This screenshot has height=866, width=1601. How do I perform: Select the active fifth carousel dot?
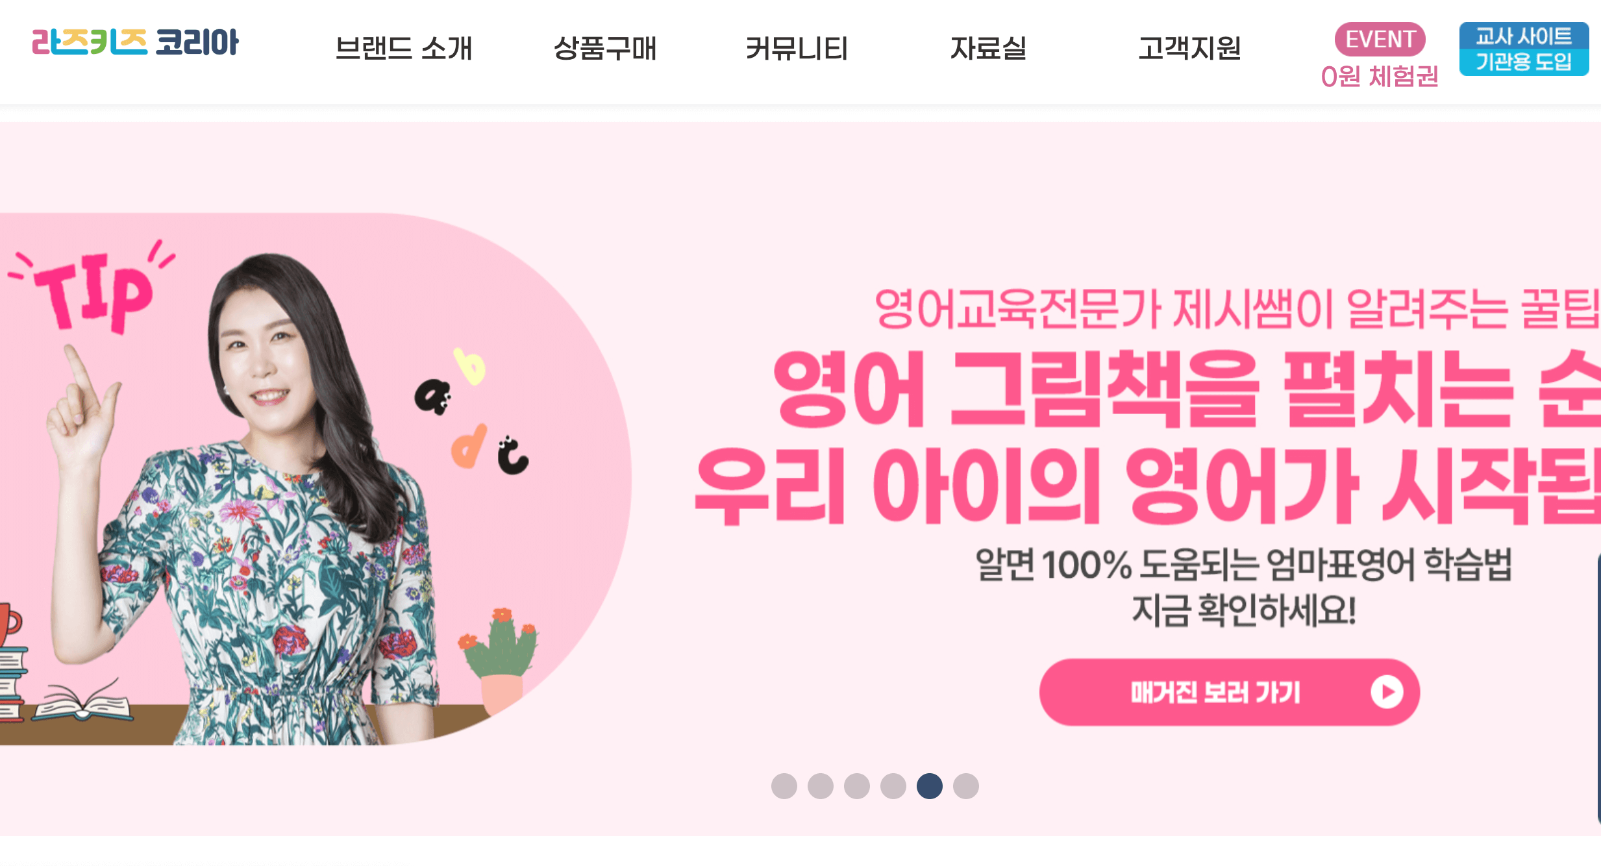click(929, 786)
